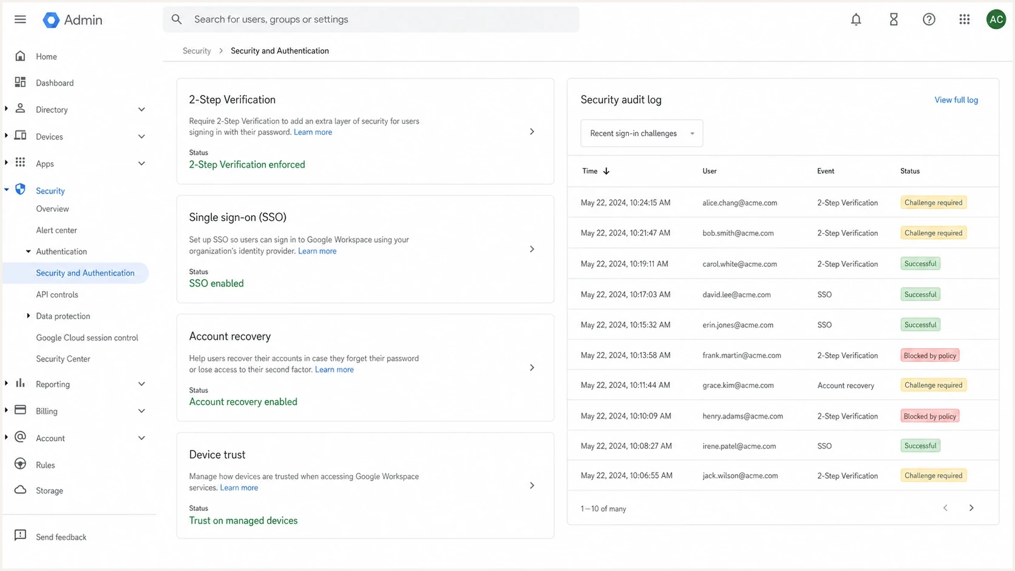The image size is (1015, 571).
Task: Click the Send feedback icon
Action: 20,535
